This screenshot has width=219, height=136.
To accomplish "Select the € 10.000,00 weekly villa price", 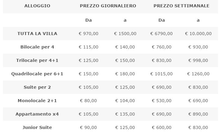I will point(198,34).
